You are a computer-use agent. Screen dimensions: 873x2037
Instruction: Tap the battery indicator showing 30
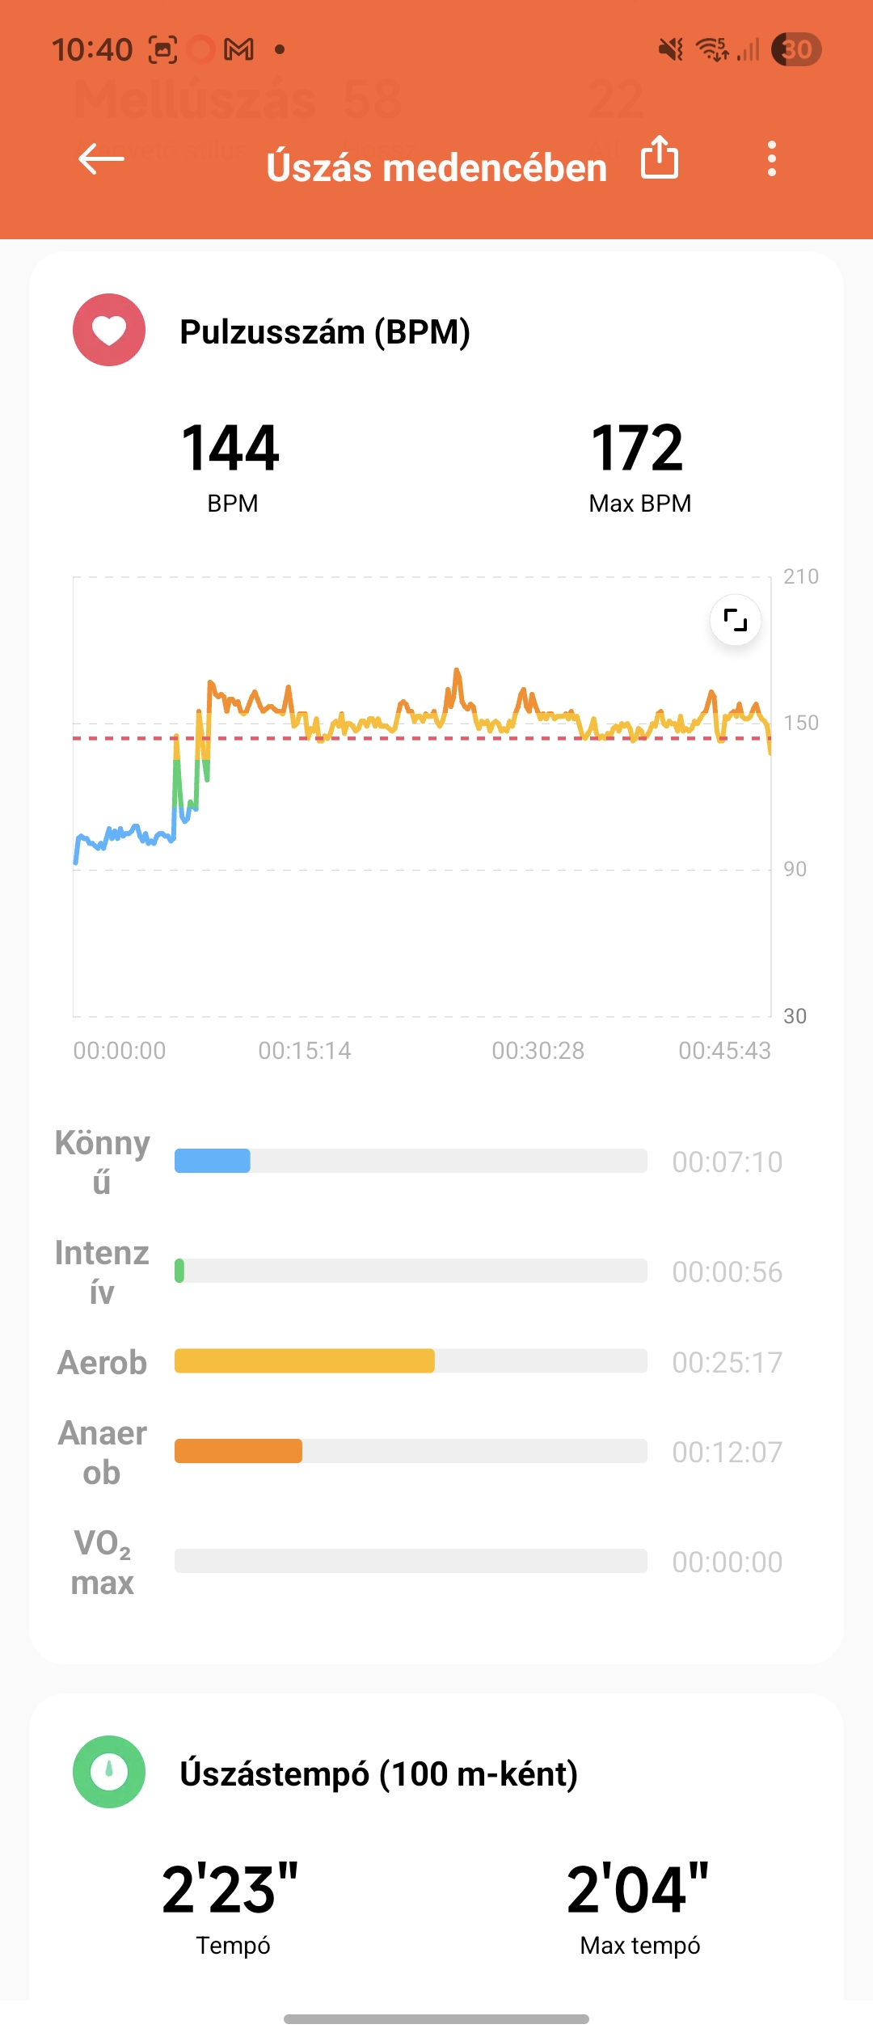[796, 49]
